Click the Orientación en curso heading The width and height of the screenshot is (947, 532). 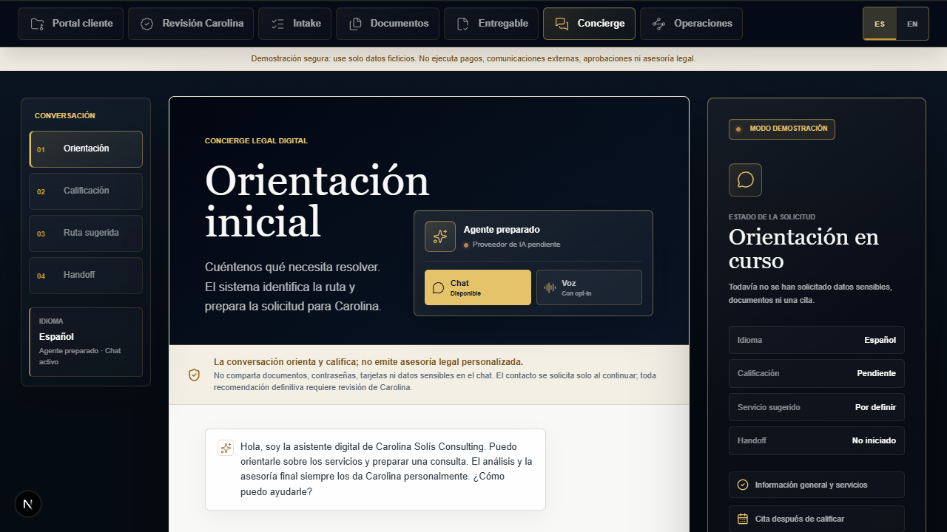click(x=803, y=249)
